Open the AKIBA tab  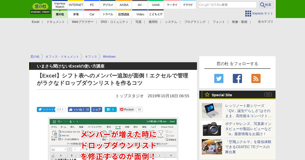pyautogui.click(x=124, y=5)
